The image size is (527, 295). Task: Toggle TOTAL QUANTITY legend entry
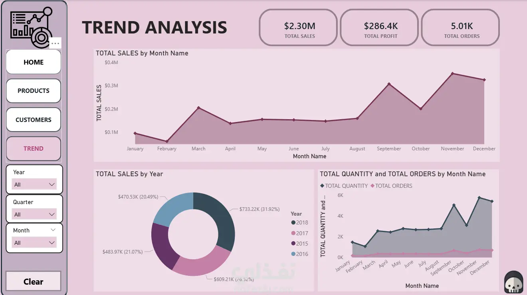344,186
